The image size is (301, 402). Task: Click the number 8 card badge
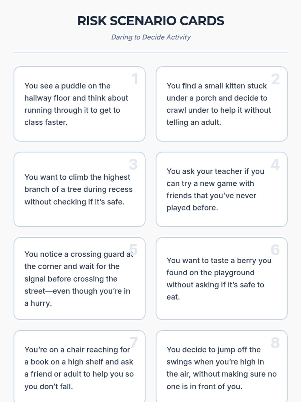click(275, 343)
